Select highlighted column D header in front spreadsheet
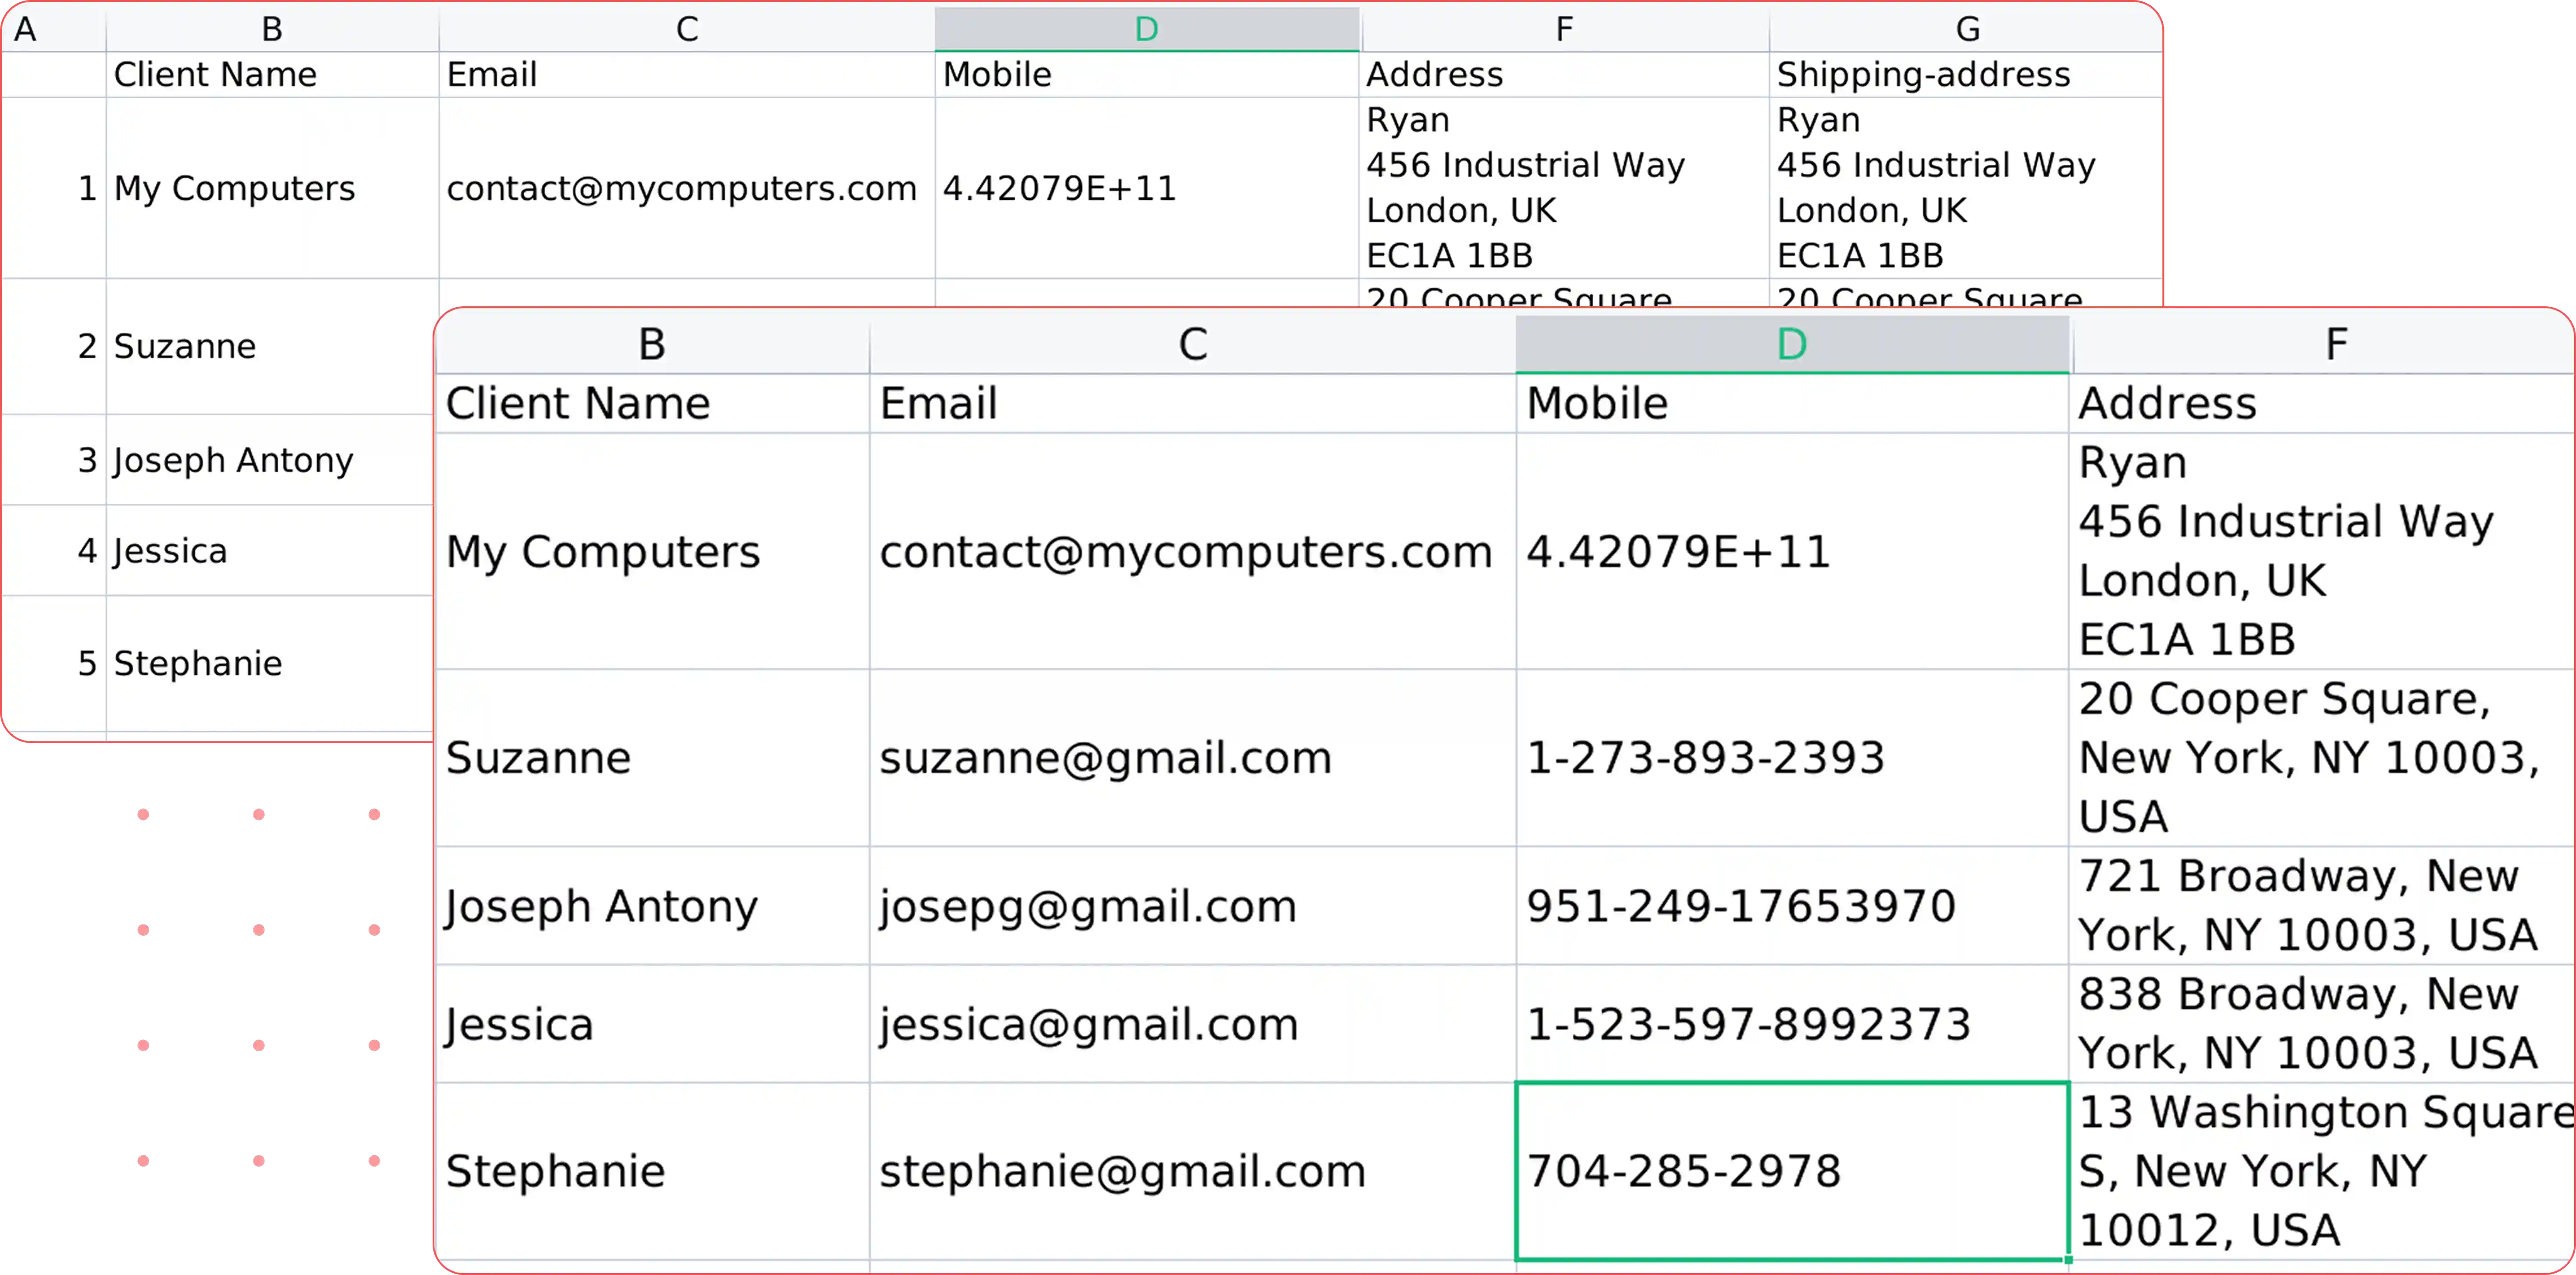 [1792, 345]
